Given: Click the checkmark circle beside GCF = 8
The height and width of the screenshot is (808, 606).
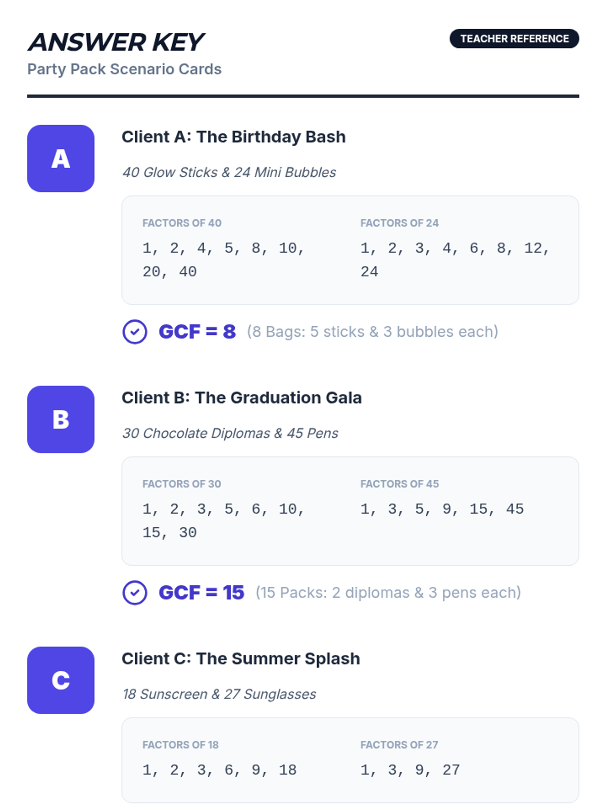Looking at the screenshot, I should click(x=135, y=332).
